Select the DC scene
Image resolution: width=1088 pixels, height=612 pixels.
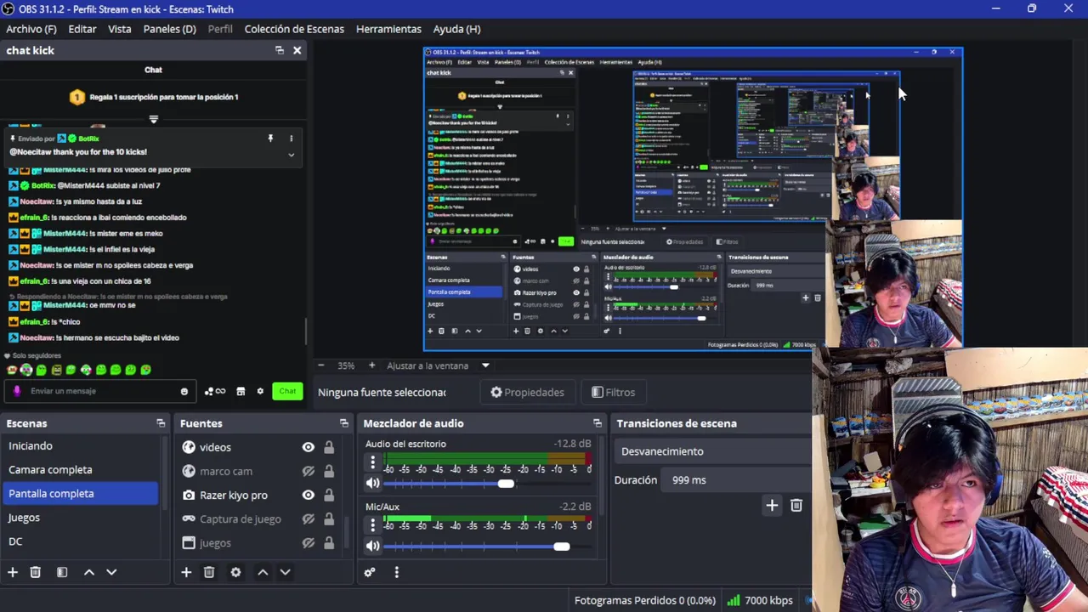coord(81,541)
